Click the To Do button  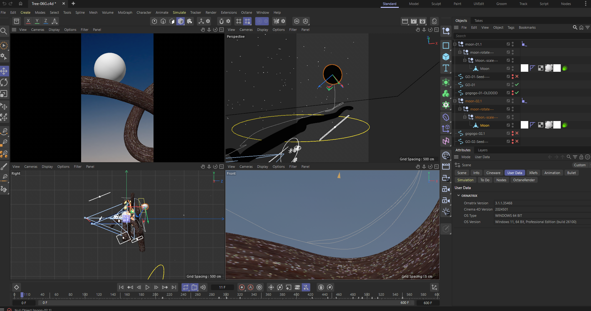tap(485, 180)
